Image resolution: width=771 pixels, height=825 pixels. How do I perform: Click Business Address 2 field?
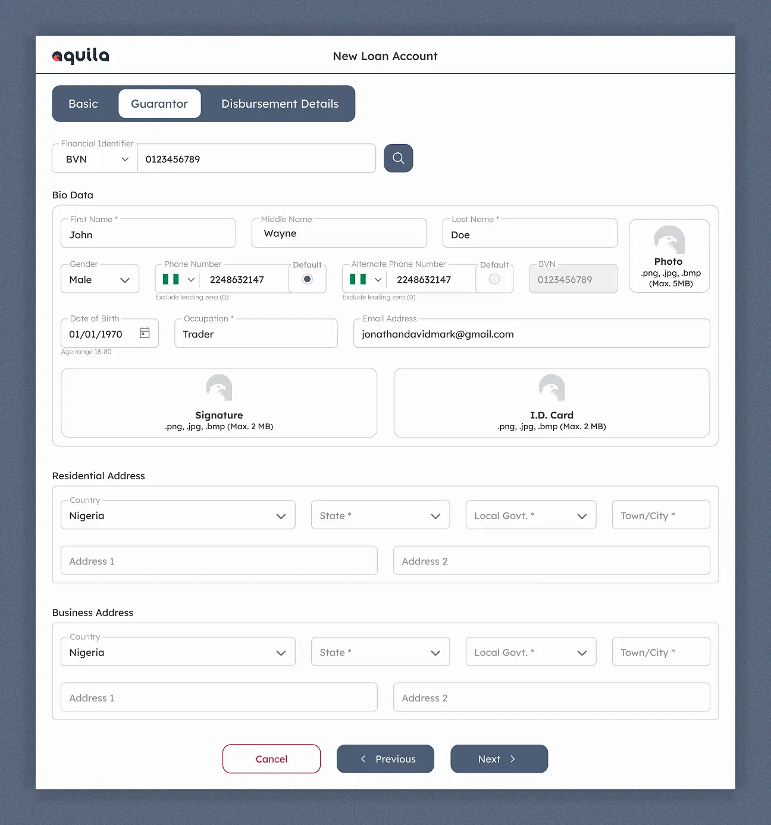[x=551, y=698]
